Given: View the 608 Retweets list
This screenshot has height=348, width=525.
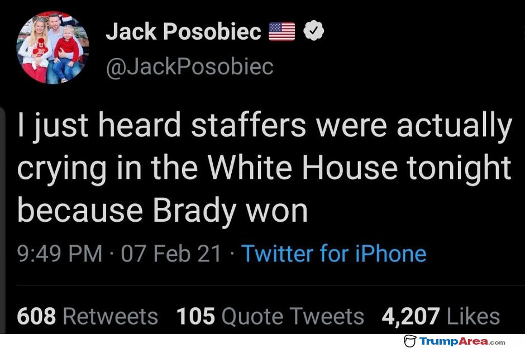Looking at the screenshot, I should coord(87,316).
